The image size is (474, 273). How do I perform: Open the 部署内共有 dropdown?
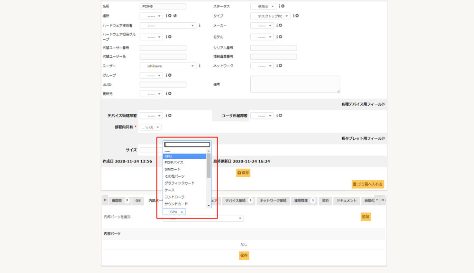151,127
